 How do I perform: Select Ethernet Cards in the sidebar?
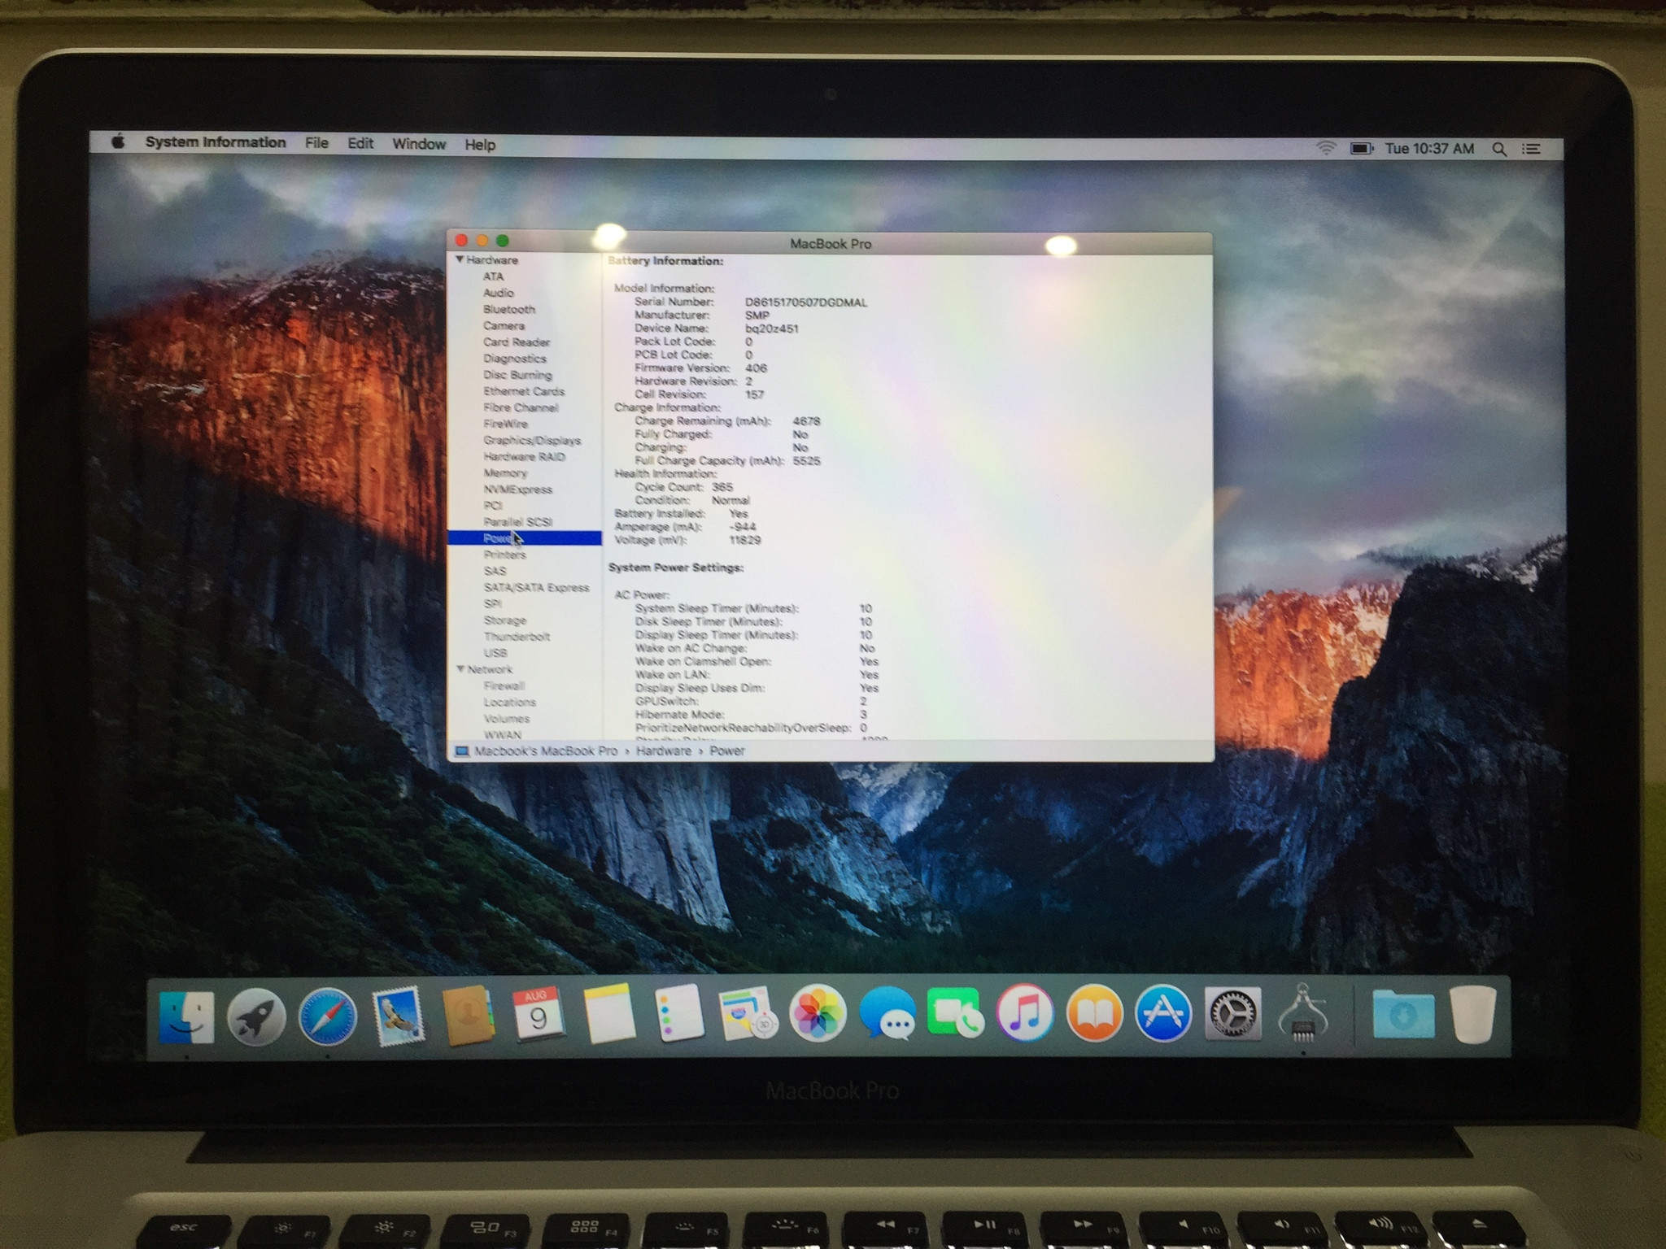click(524, 391)
